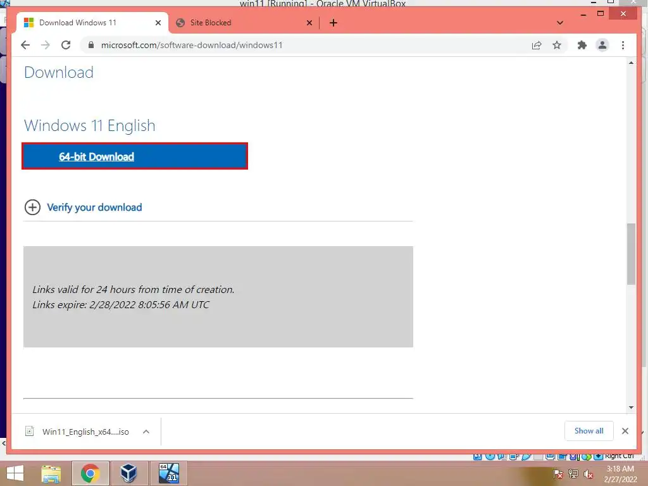Open the Chrome three-dot menu

[623, 45]
